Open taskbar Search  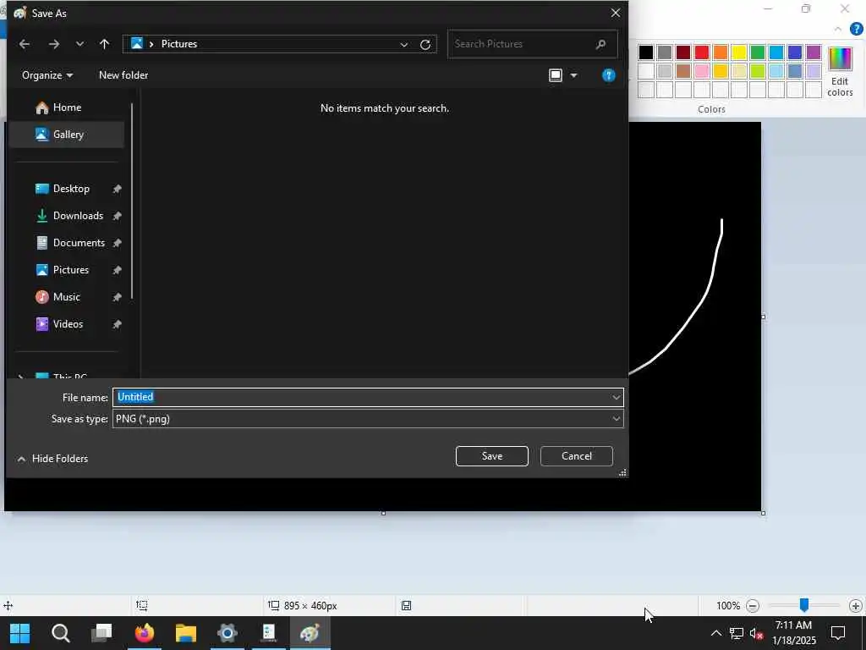coord(60,633)
